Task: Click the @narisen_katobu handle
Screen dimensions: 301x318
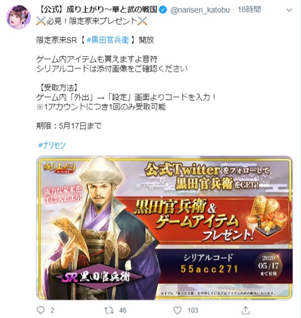Action: pos(200,10)
